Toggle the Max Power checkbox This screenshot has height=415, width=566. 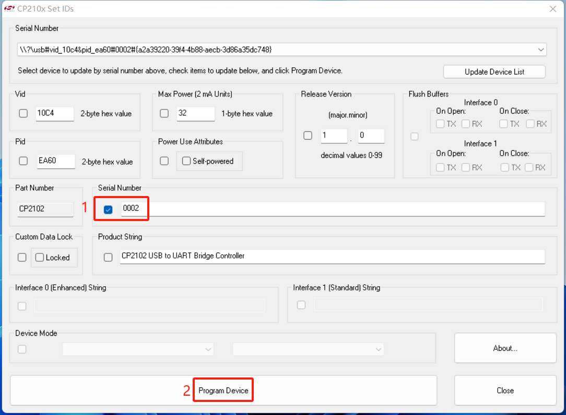164,114
